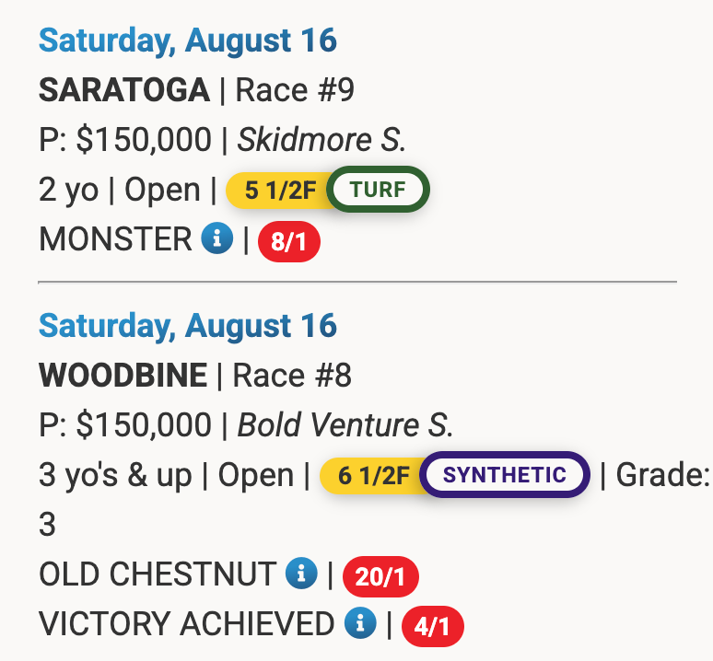
Task: Select the Skidmore S. race name
Action: pos(321,140)
